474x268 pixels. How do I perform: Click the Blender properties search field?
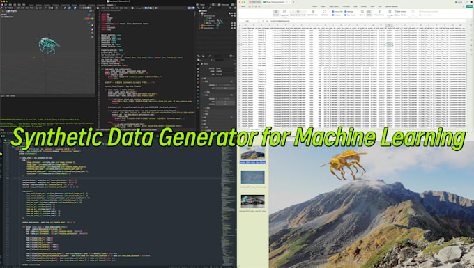click(217, 60)
